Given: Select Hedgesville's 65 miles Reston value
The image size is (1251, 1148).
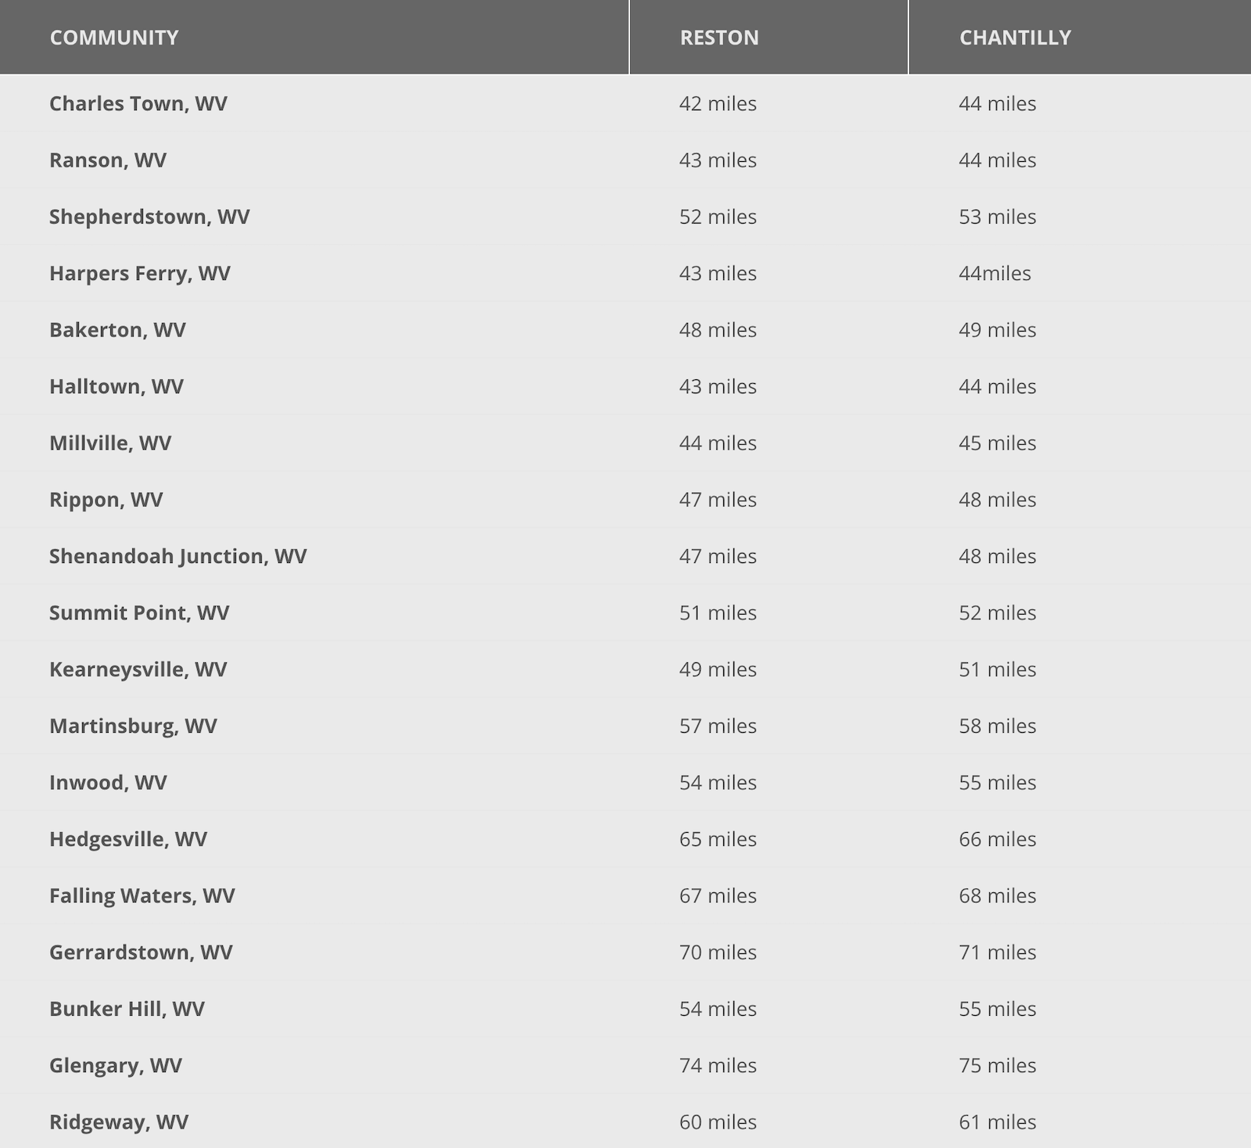Looking at the screenshot, I should [x=718, y=839].
